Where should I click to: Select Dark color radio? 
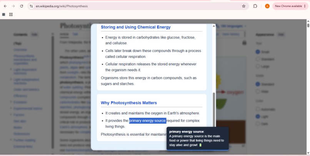(258, 124)
